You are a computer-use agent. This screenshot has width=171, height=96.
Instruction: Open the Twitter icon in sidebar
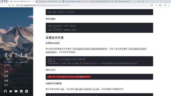(x=11, y=91)
